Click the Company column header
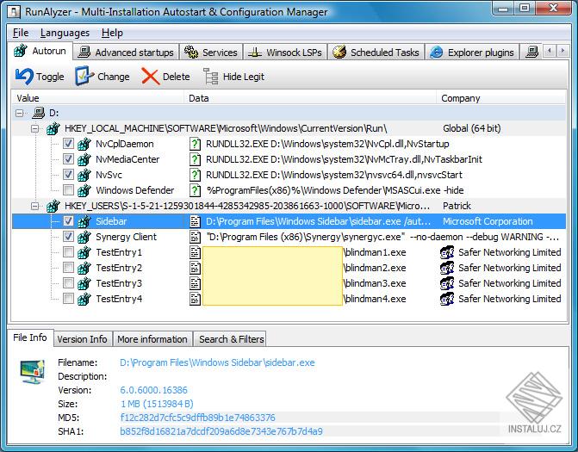The image size is (578, 452). pyautogui.click(x=501, y=98)
